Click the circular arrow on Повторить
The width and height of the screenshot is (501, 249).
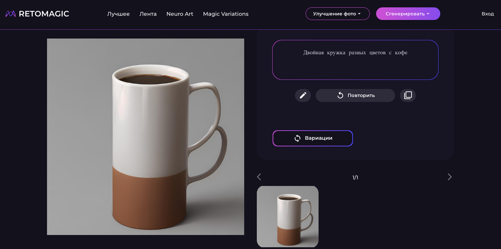point(340,95)
